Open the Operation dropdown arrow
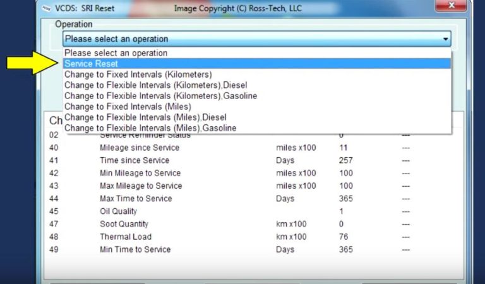The width and height of the screenshot is (485, 284). (x=445, y=39)
